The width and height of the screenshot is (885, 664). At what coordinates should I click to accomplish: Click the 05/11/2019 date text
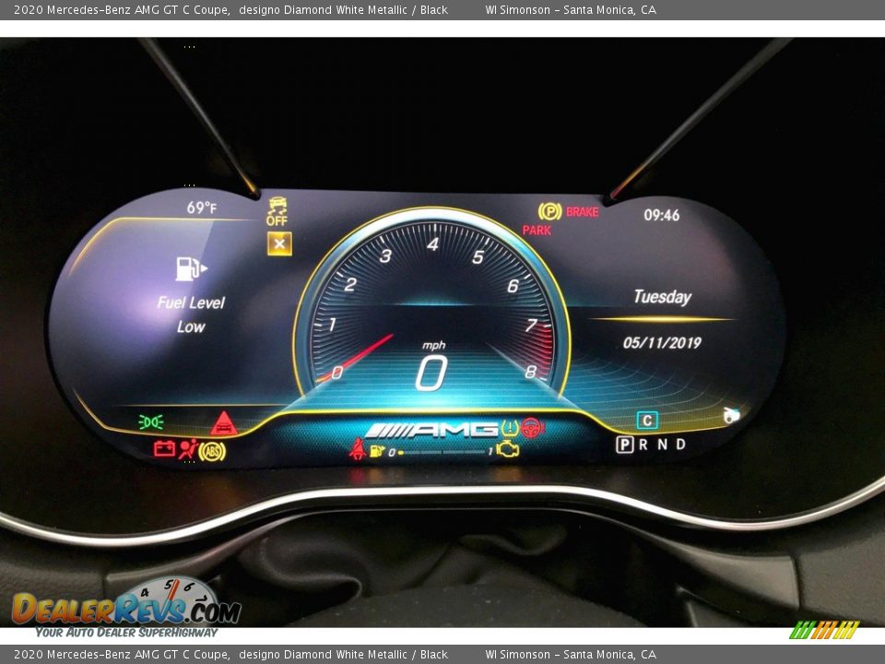[x=662, y=343]
